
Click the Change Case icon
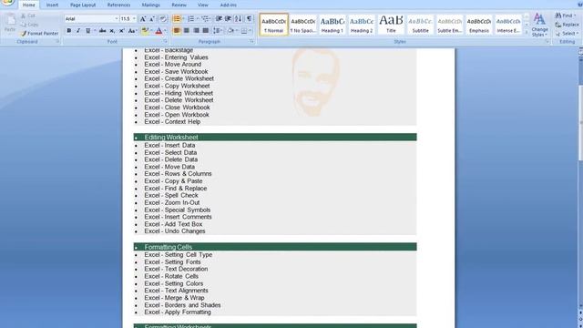tap(132, 31)
